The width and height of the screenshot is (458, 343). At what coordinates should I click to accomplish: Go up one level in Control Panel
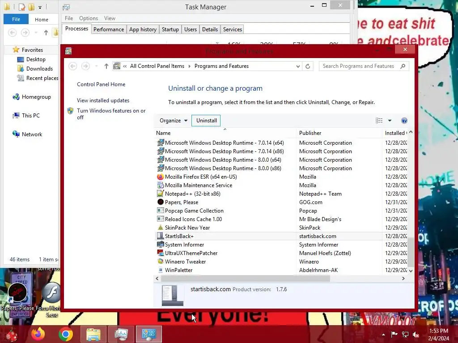(x=106, y=66)
